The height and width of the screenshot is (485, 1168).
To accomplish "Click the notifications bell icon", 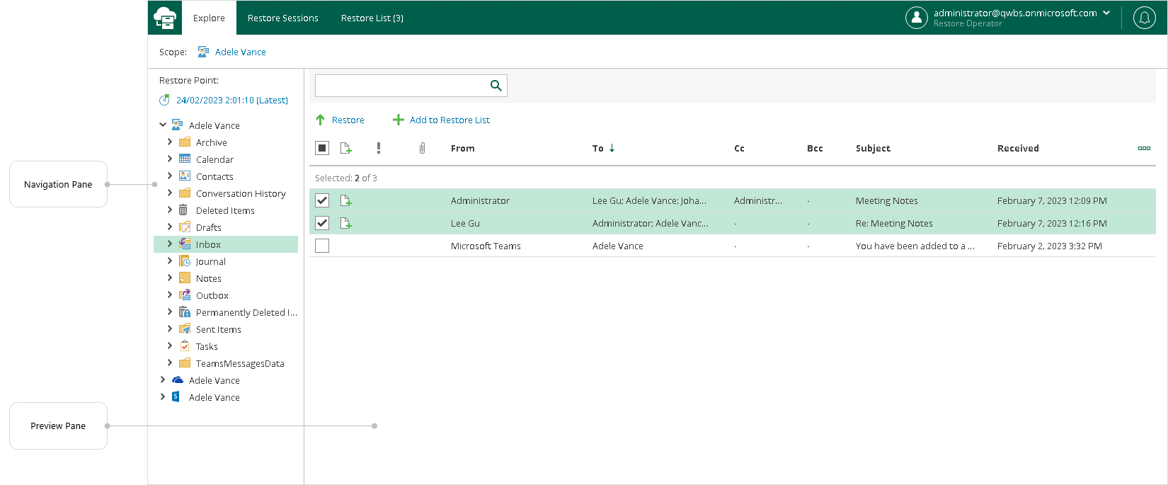I will coord(1144,18).
